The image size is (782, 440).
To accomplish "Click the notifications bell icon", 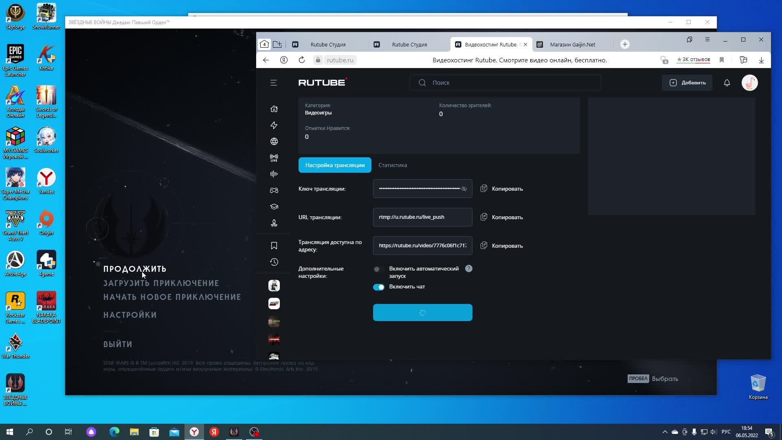I will click(727, 83).
